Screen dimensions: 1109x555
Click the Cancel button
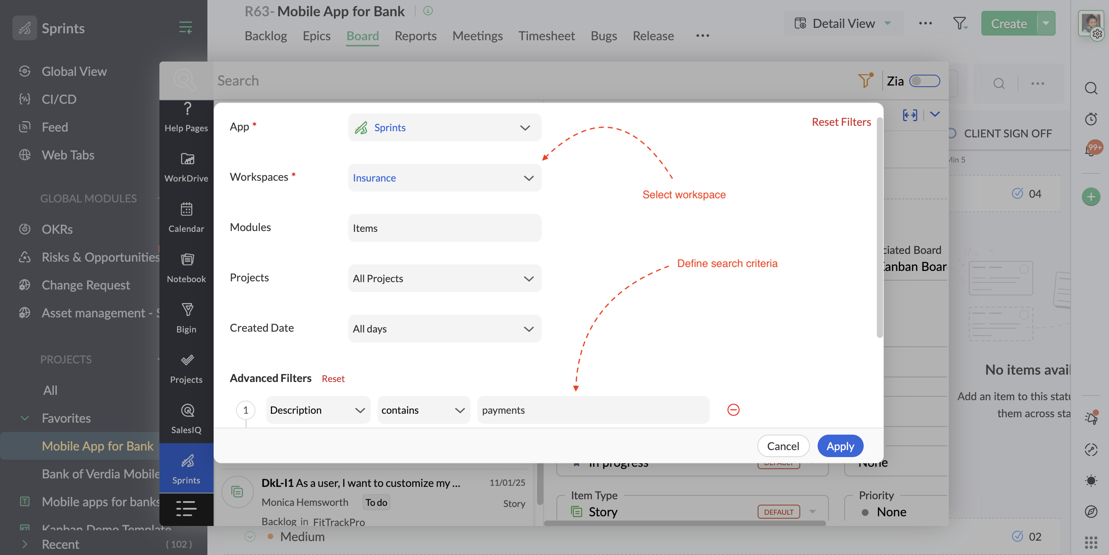[783, 446]
